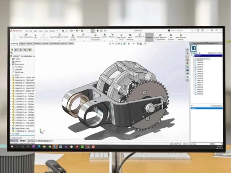Toggle the checkbox next to highlighted top assembly row
This screenshot has width=231, height=173.
coord(193,56)
